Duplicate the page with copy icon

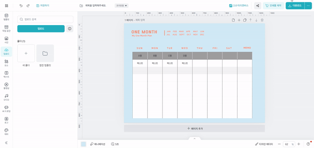click(x=245, y=20)
